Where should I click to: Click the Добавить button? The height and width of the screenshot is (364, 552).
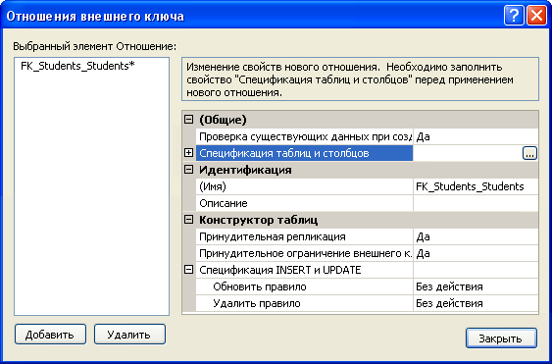pyautogui.click(x=50, y=334)
